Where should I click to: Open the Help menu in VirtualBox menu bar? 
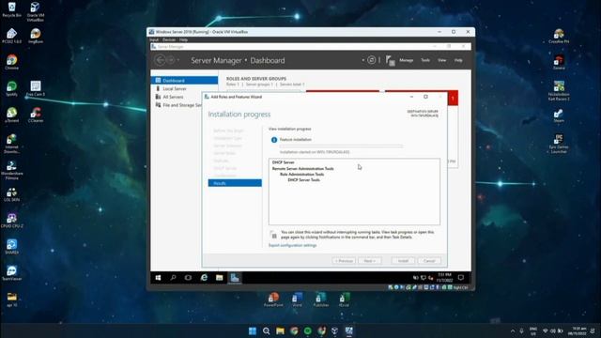pyautogui.click(x=184, y=39)
